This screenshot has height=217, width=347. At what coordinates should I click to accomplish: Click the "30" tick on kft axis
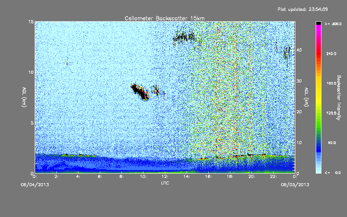click(299, 81)
